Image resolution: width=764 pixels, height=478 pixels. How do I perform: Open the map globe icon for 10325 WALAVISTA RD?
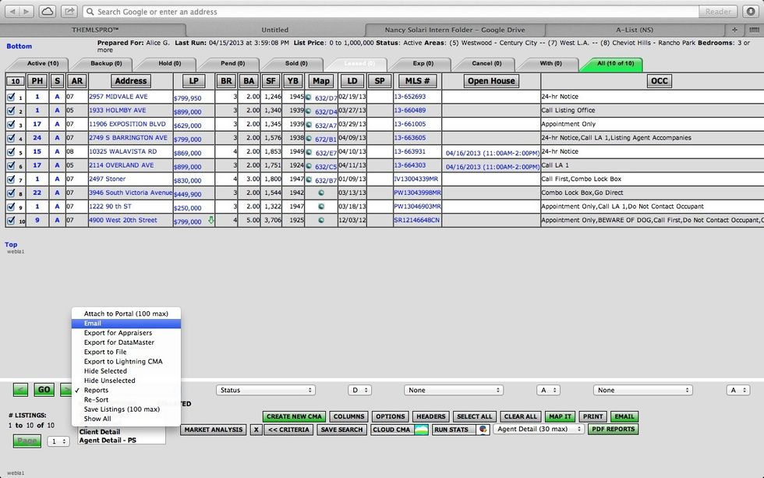pyautogui.click(x=309, y=152)
